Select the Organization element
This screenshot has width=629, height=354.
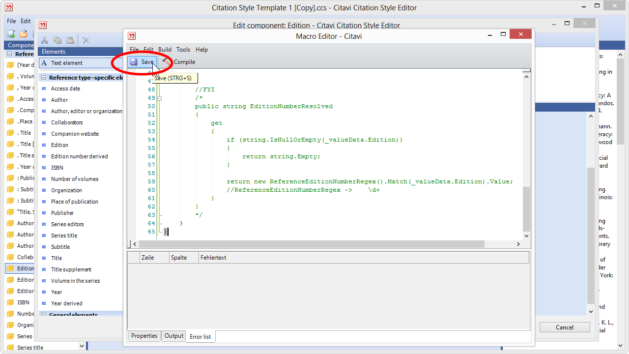[66, 190]
